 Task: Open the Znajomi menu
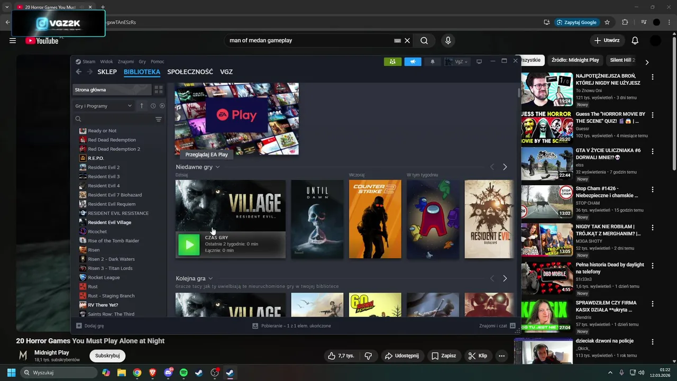point(126,61)
